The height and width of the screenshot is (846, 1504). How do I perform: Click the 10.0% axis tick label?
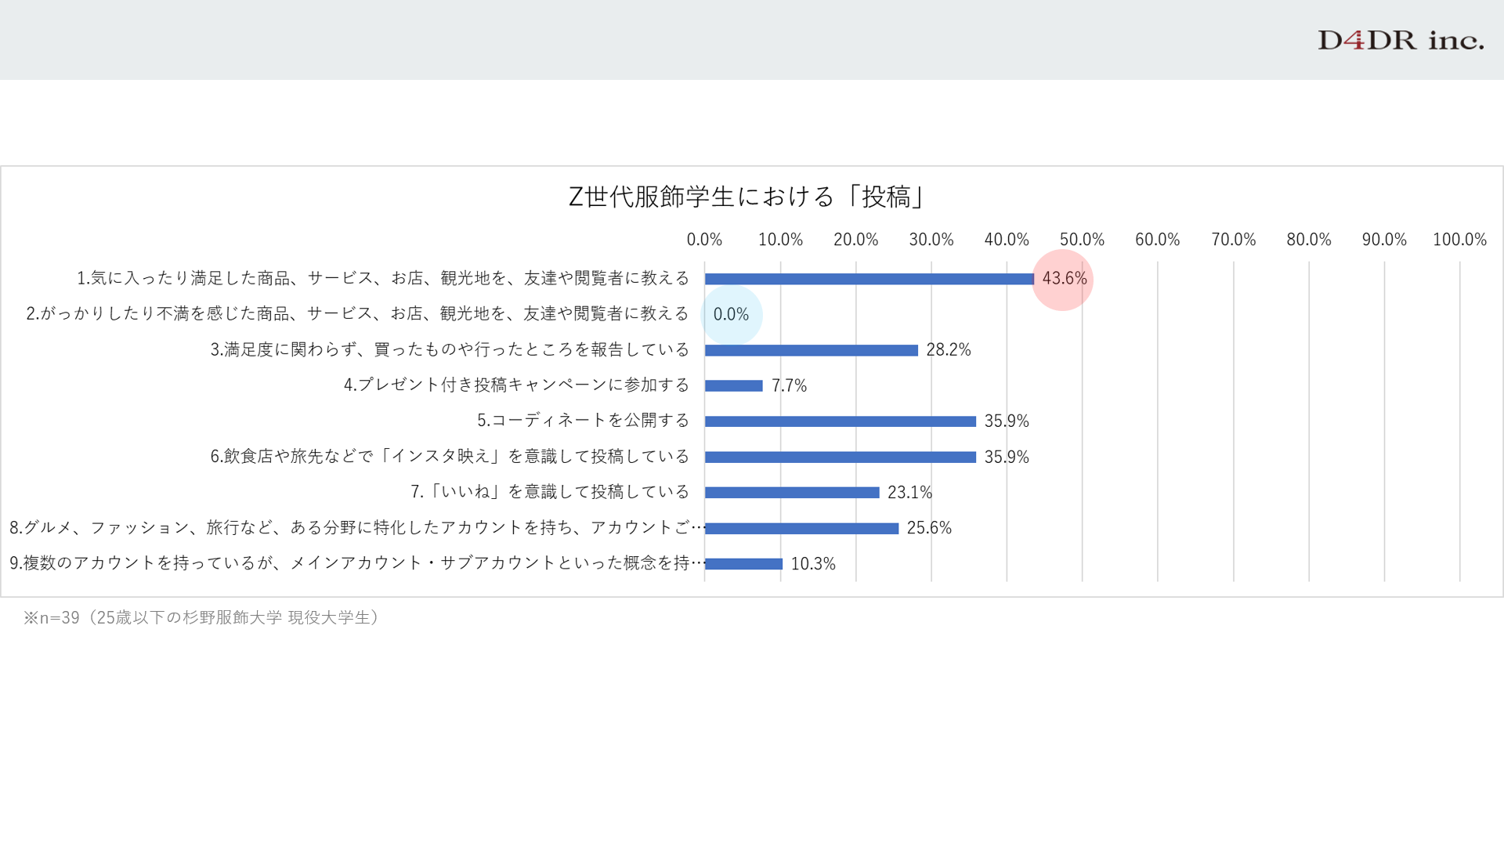780,240
